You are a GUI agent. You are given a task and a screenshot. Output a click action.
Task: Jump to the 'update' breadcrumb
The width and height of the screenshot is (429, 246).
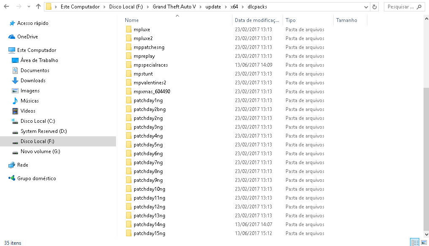point(213,7)
